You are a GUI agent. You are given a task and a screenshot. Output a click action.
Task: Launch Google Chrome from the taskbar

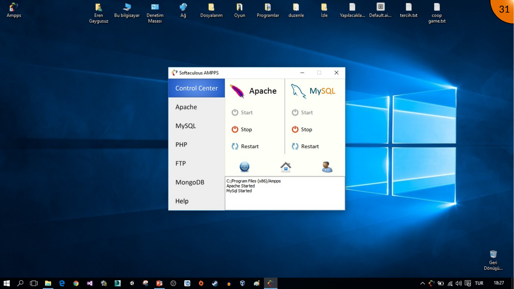click(76, 283)
